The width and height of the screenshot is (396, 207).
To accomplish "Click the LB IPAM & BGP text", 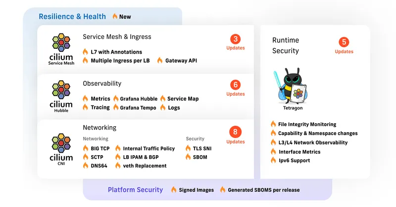I will (x=141, y=157).
